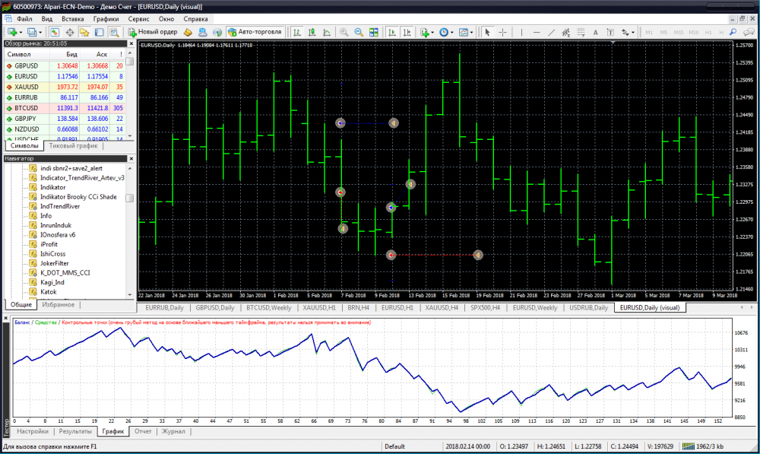Zoom in on the chart
This screenshot has width=760, height=454.
pyautogui.click(x=344, y=32)
